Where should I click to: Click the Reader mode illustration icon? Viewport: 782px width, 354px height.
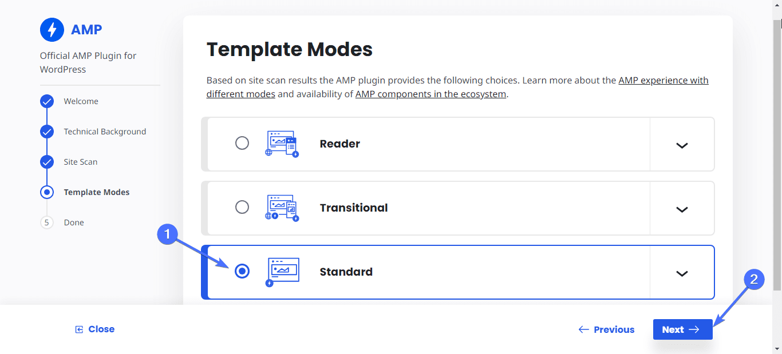pos(282,144)
